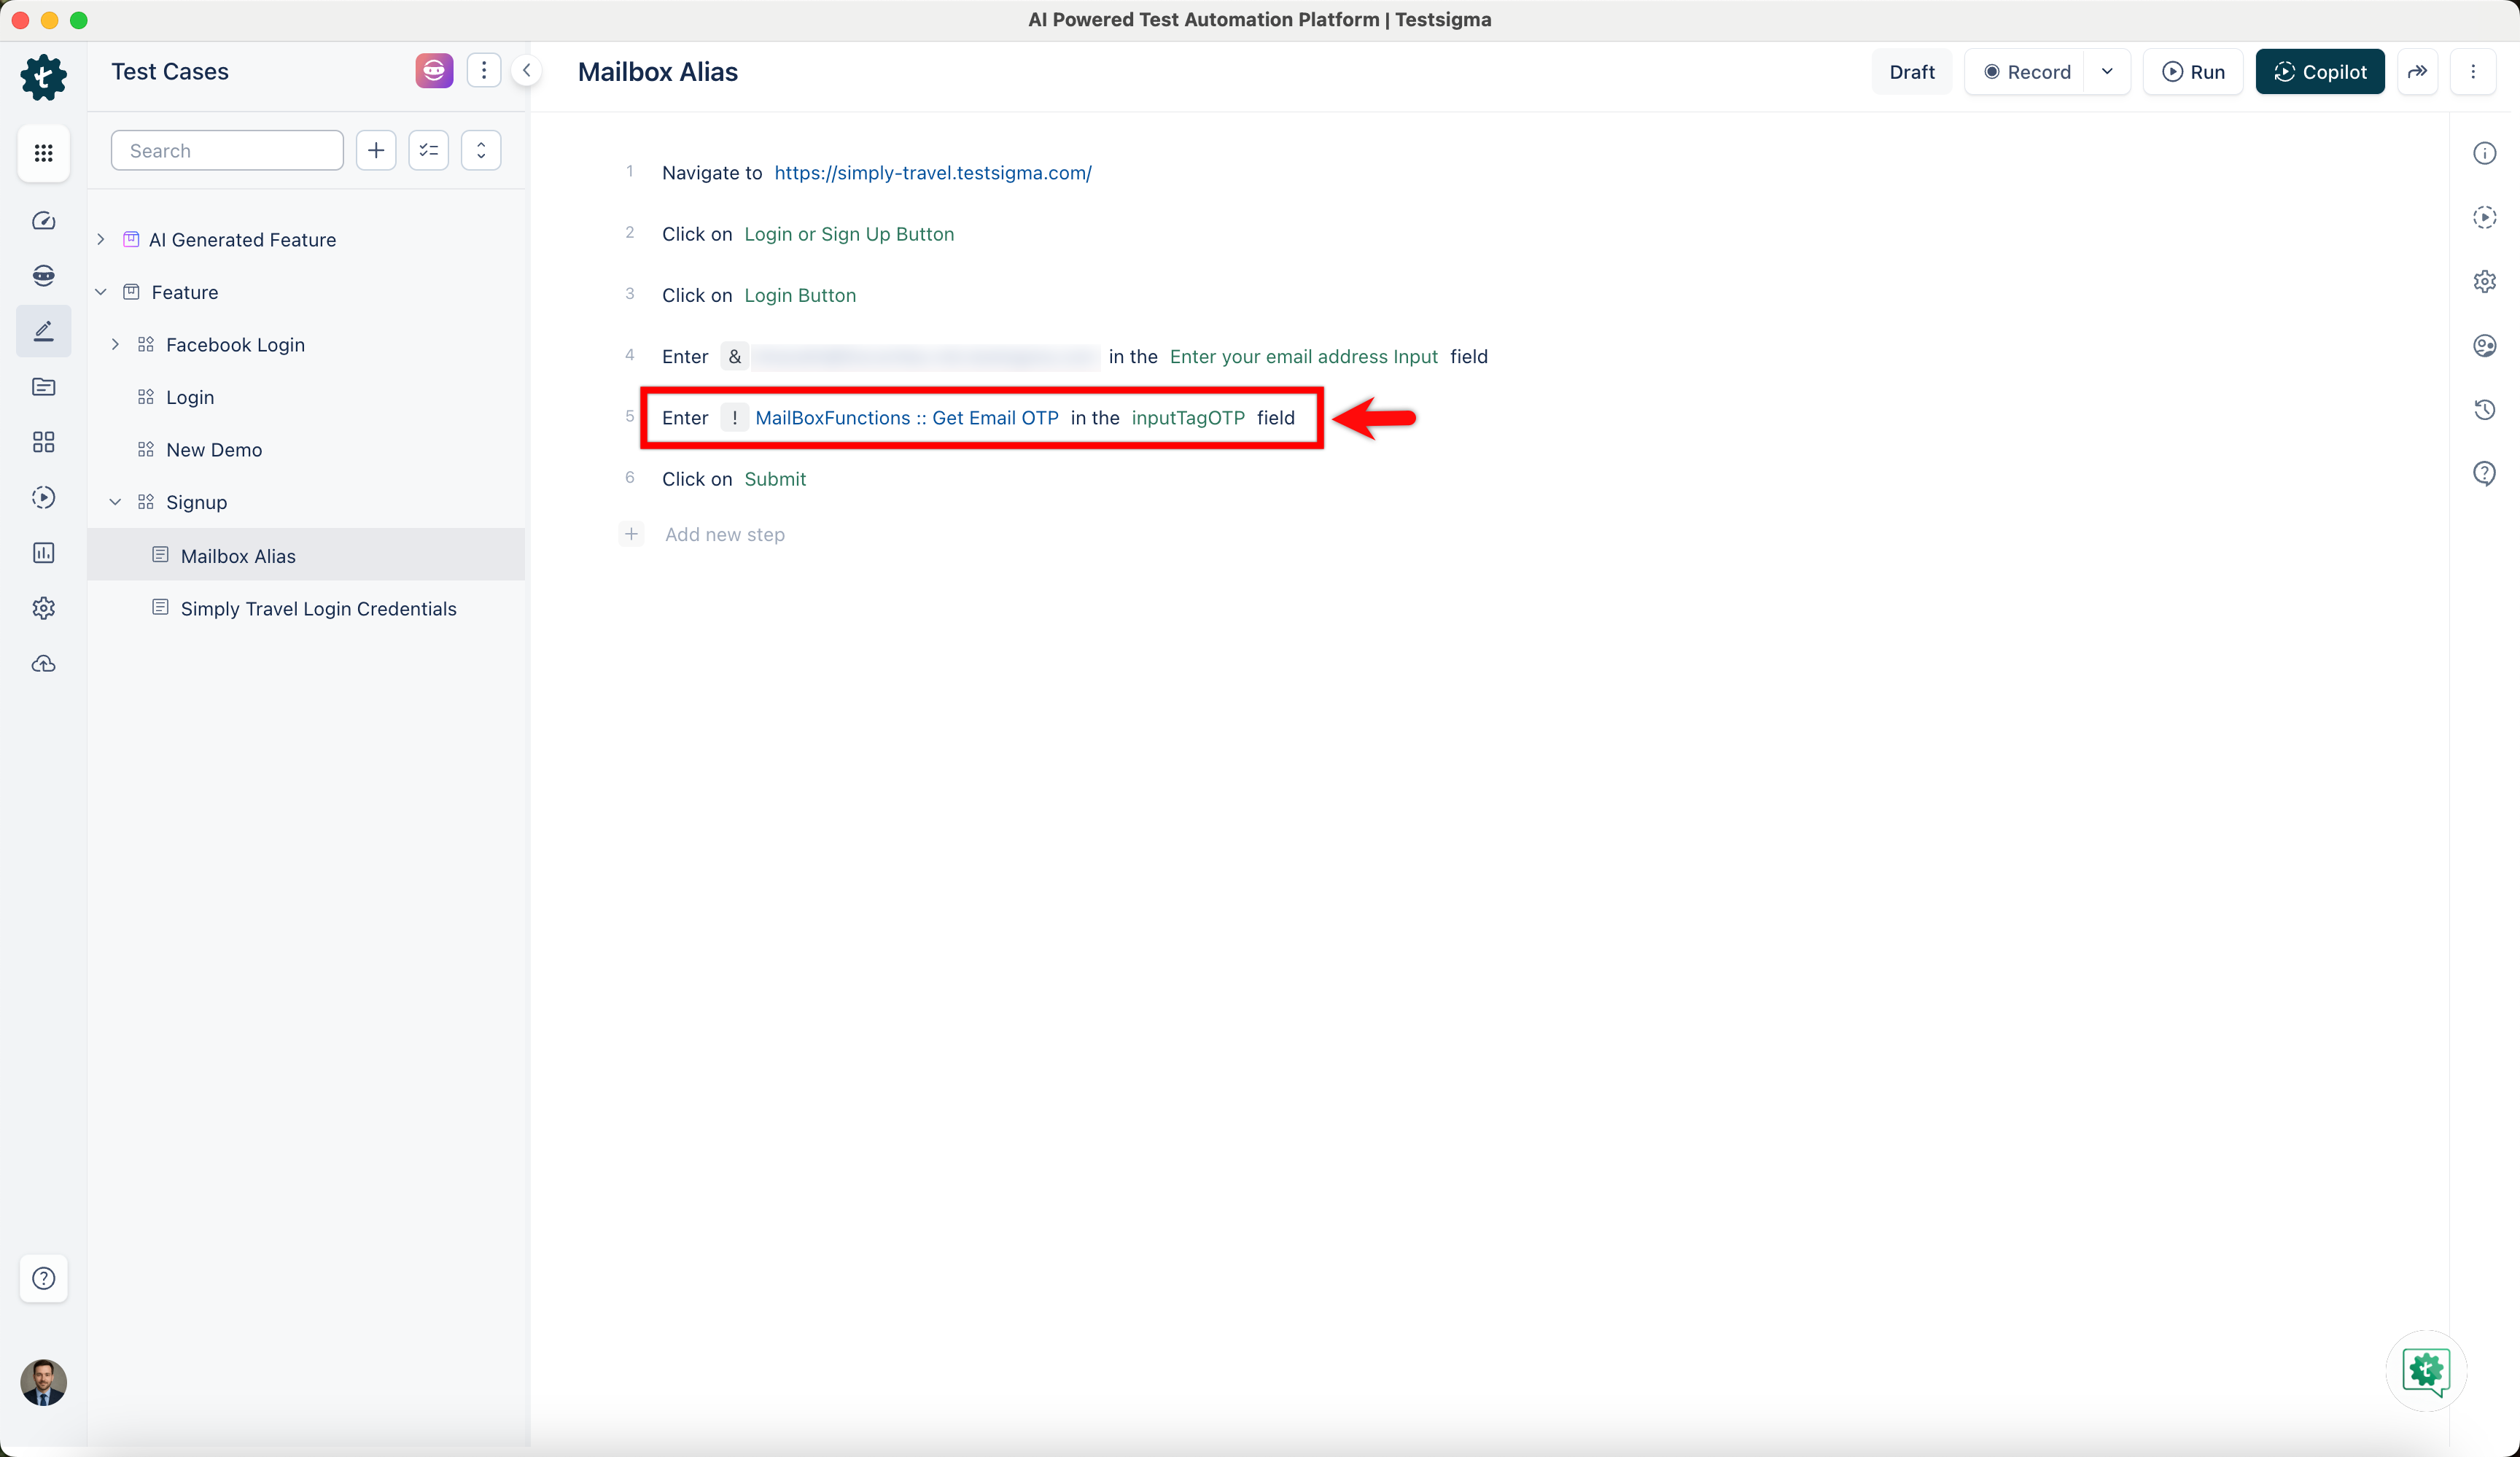
Task: Add a new test case with plus button
Action: click(x=376, y=150)
